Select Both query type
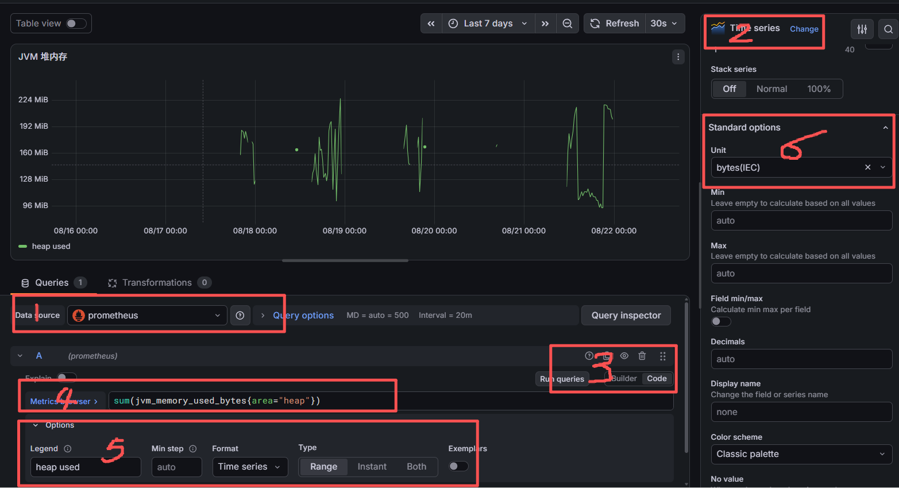Screen dimensions: 899x488 416,467
